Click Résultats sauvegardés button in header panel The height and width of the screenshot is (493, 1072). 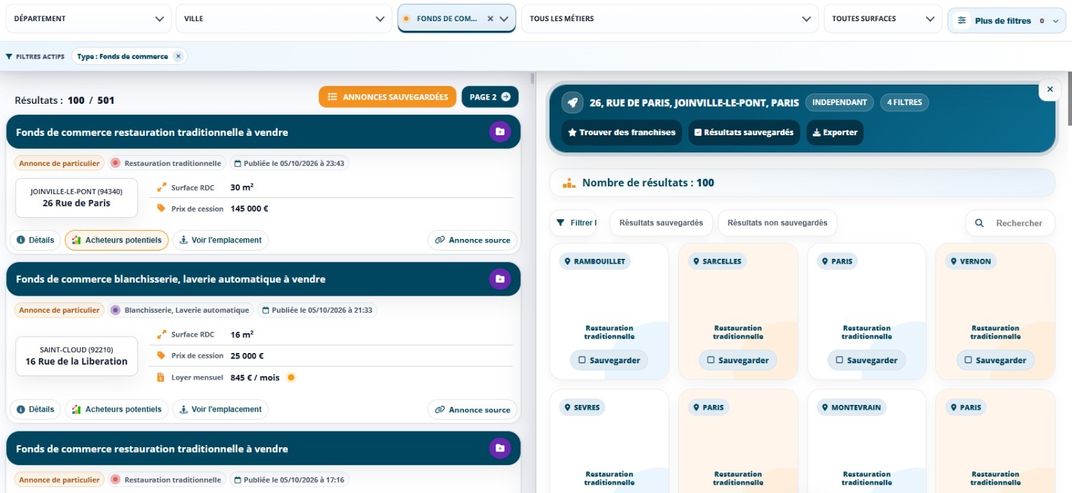click(x=744, y=132)
